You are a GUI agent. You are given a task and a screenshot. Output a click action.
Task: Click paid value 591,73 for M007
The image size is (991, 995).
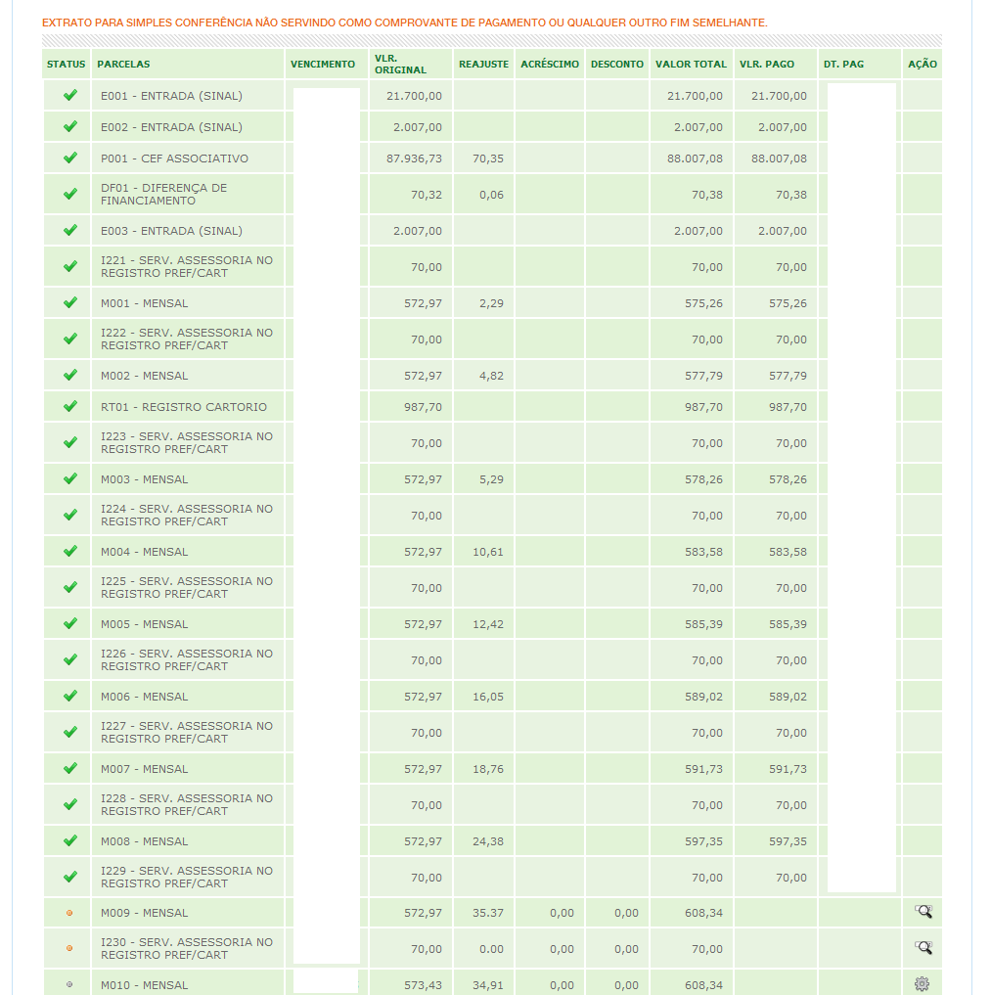pos(788,769)
